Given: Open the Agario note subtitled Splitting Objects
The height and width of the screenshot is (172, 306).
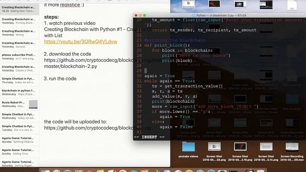Looking at the screenshot, I should 20,140.
